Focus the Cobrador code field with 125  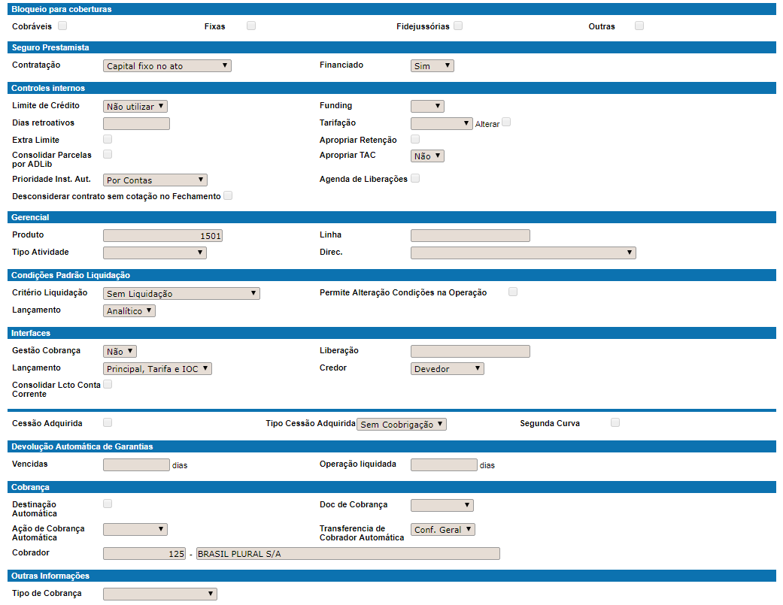[144, 553]
